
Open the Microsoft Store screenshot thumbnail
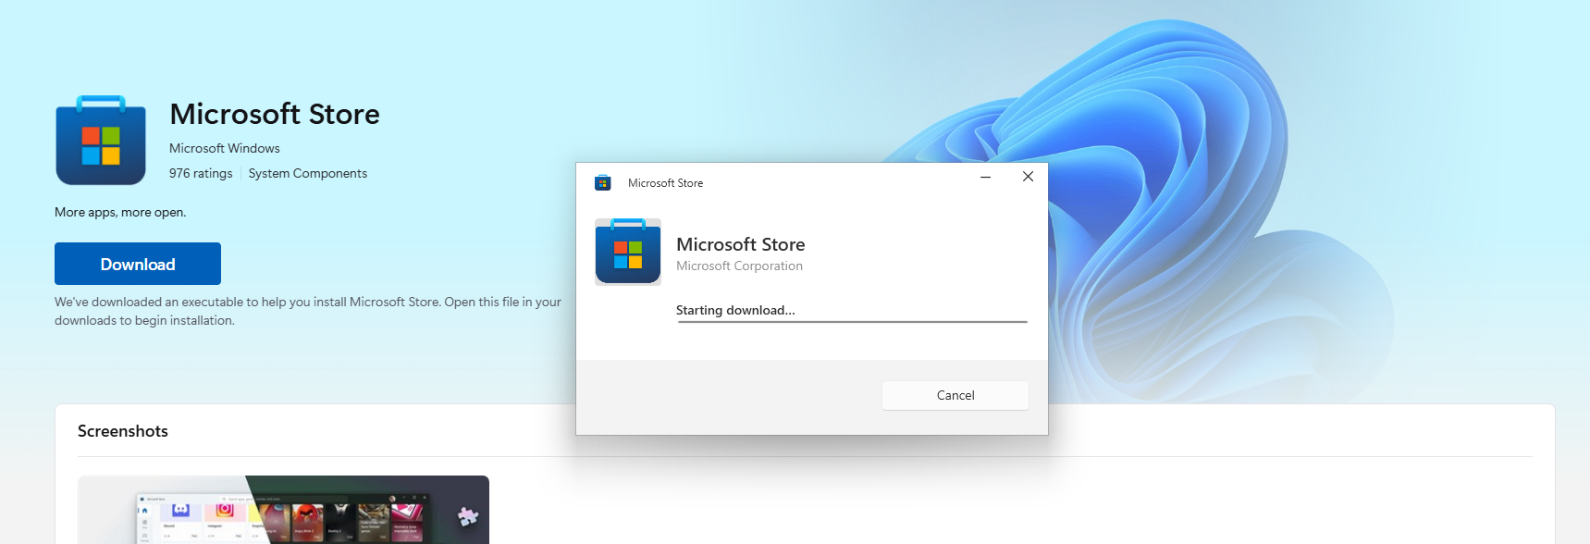coord(284,510)
